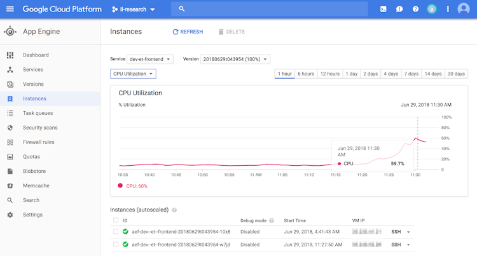Screen dimensions: 477x256
Task: Go to Dashboard in the sidebar
Action: coord(36,55)
